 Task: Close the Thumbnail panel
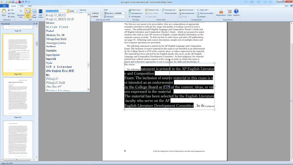coord(37,24)
